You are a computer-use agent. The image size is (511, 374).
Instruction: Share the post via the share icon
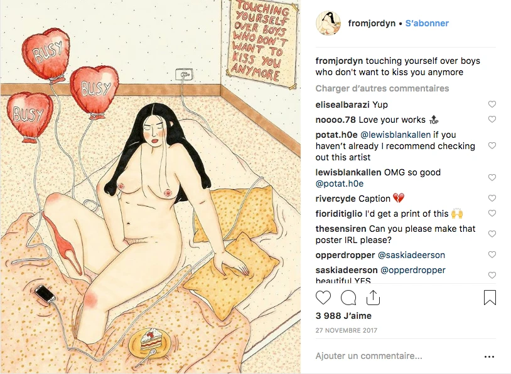click(x=373, y=297)
